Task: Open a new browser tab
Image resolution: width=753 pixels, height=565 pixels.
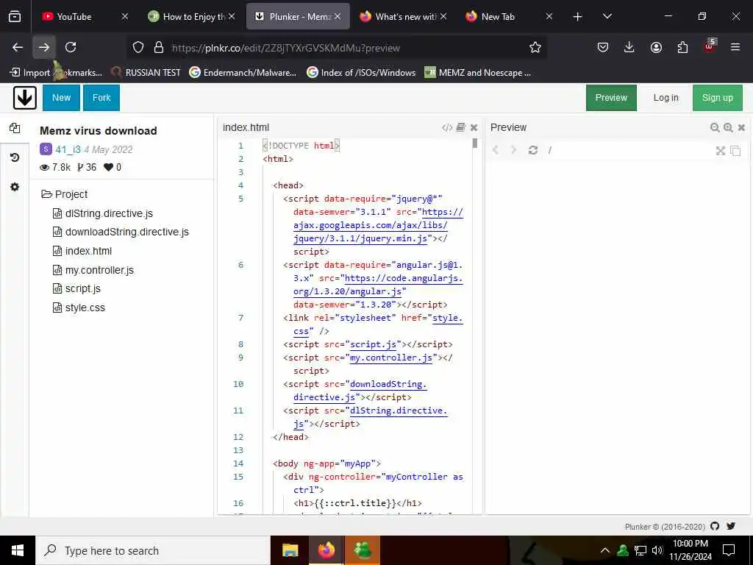Action: [x=578, y=16]
